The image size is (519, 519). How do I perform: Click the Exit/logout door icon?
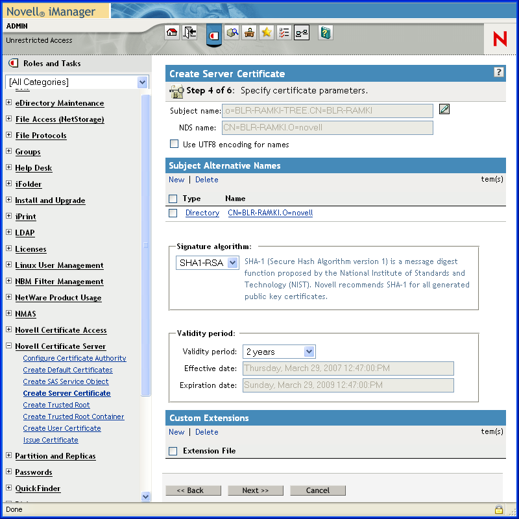[x=189, y=32]
